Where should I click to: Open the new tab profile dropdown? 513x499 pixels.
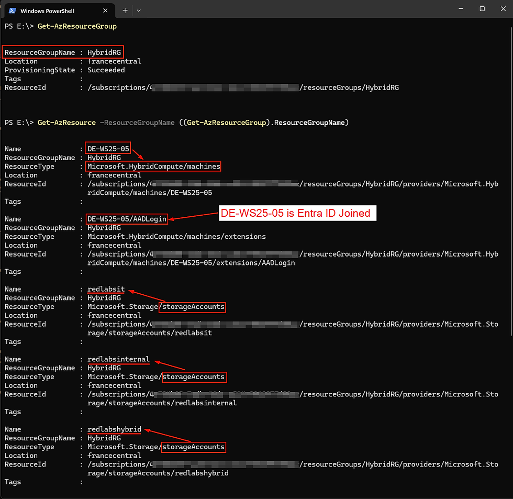tap(139, 10)
